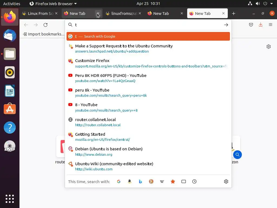Open the DVD disc in dock

10,146
